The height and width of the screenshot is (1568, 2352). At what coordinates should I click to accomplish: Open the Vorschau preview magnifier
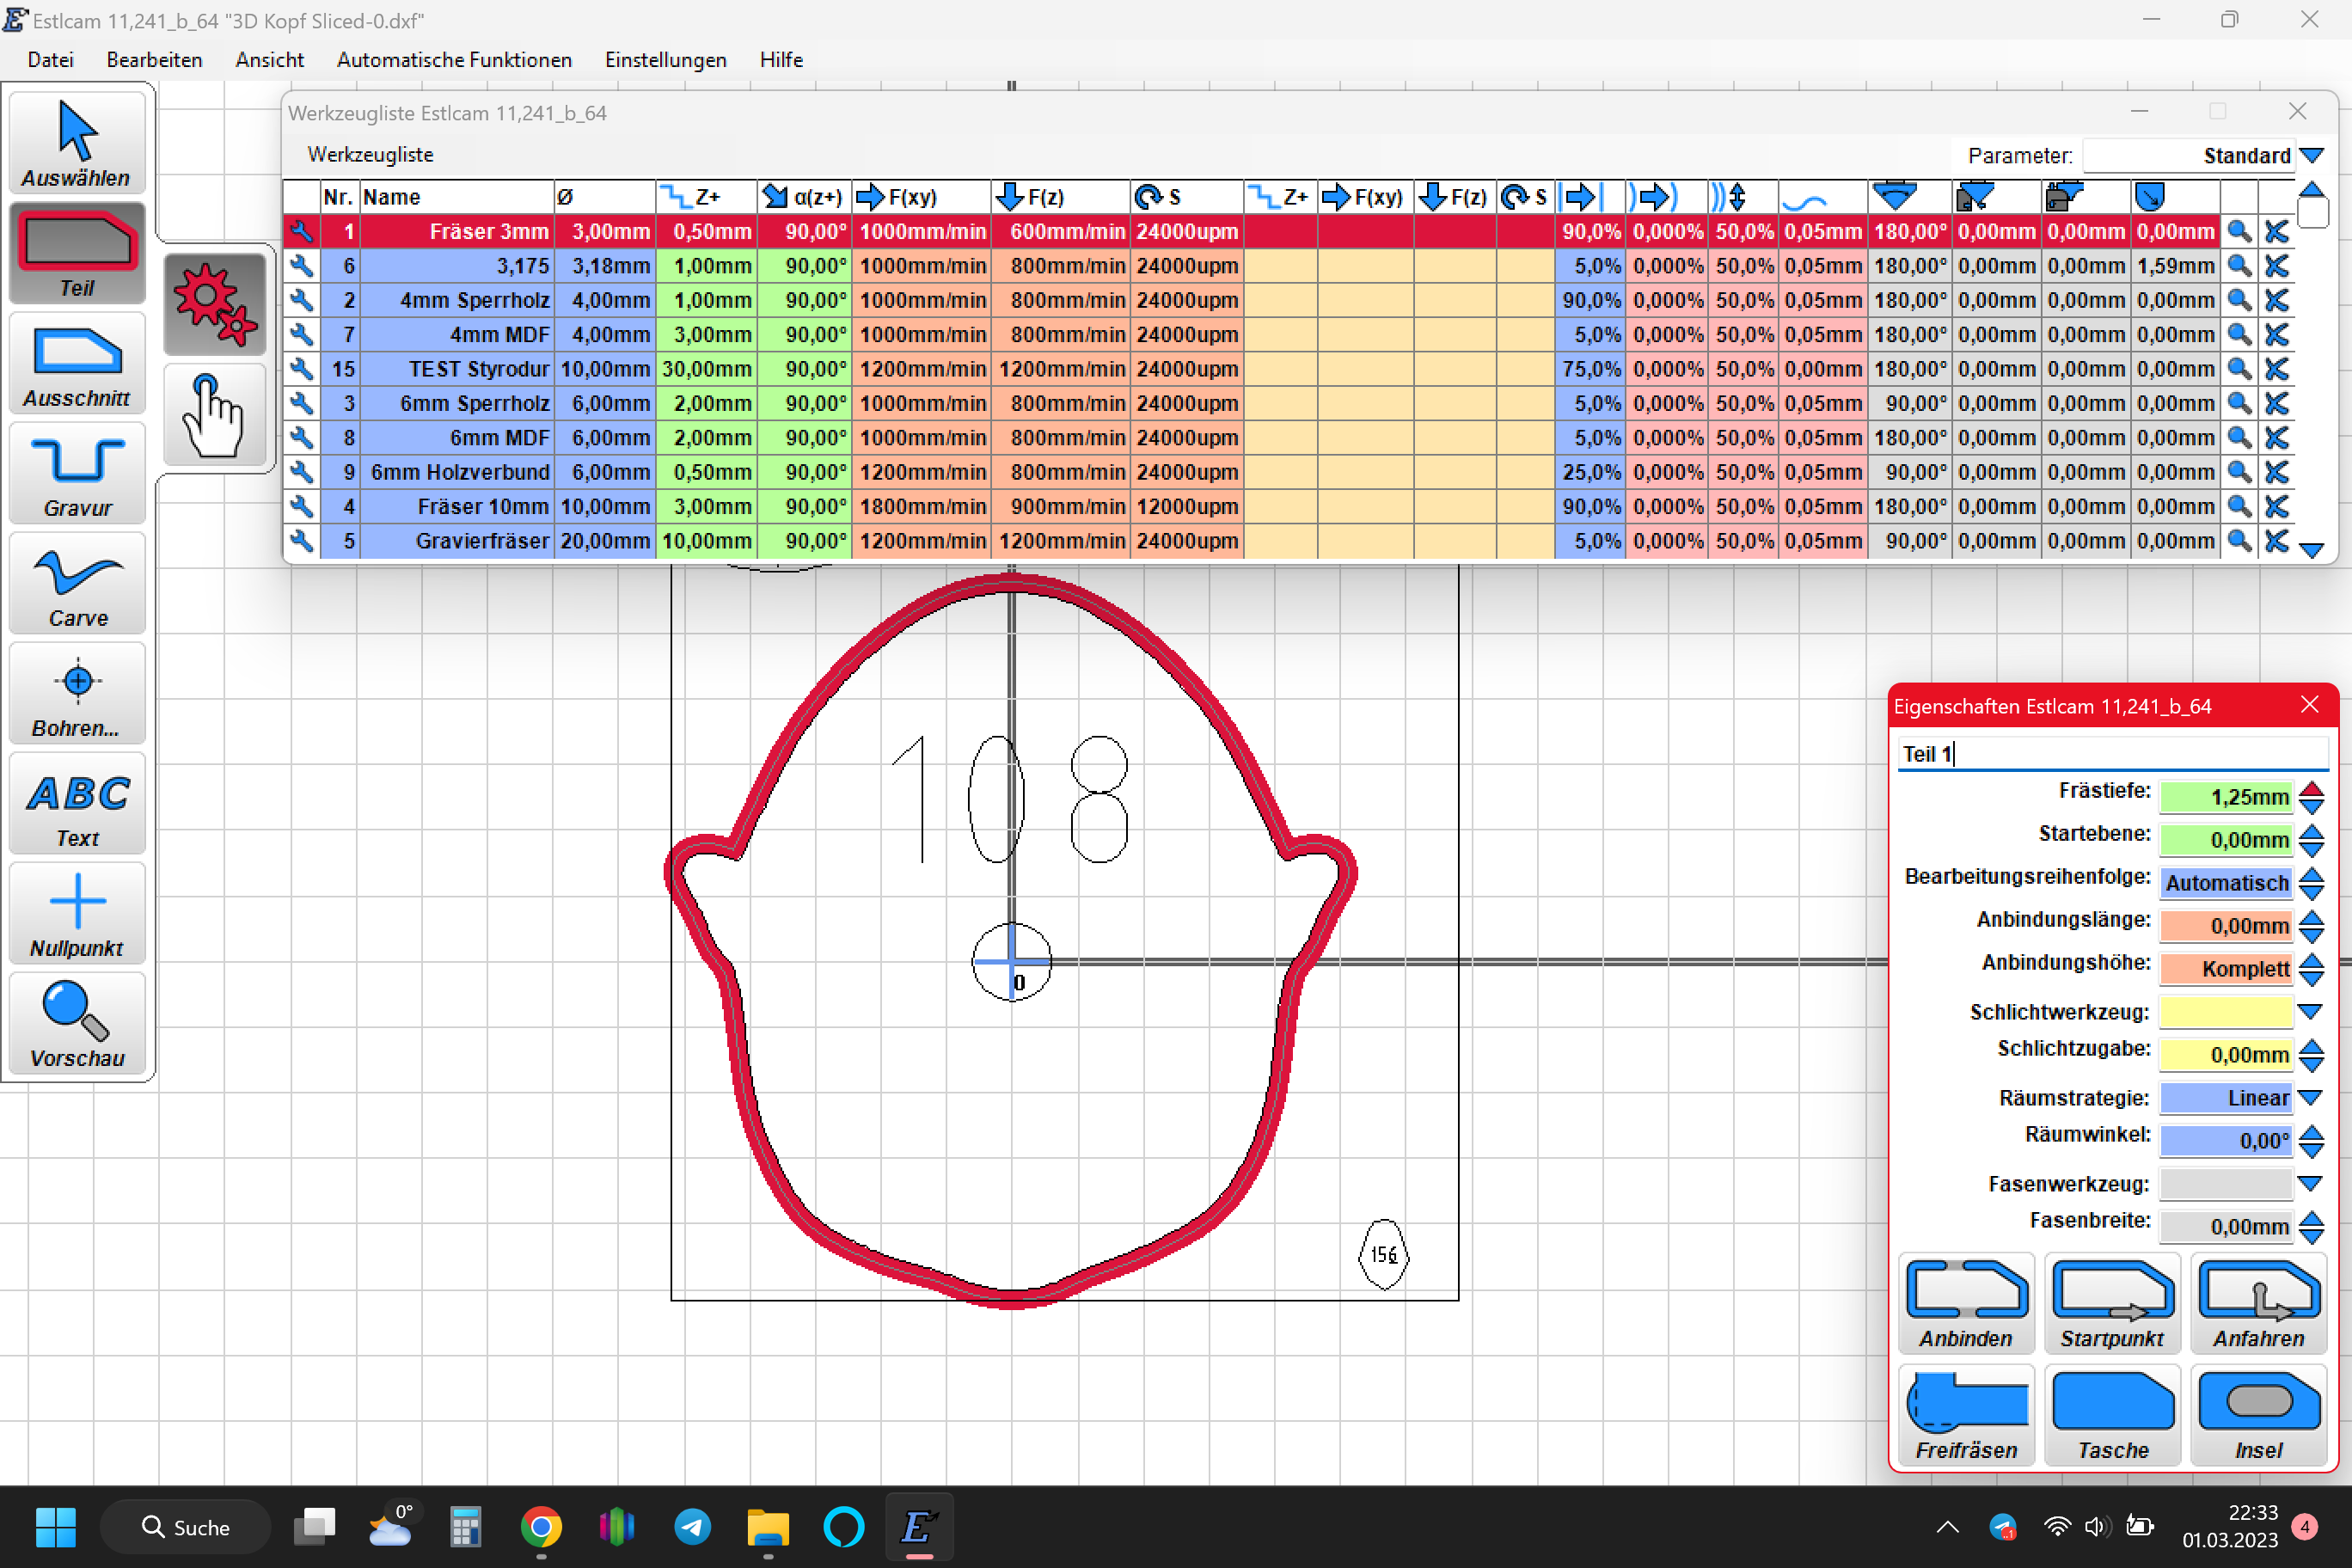77,1024
